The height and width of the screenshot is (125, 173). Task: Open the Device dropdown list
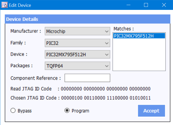click(x=77, y=54)
